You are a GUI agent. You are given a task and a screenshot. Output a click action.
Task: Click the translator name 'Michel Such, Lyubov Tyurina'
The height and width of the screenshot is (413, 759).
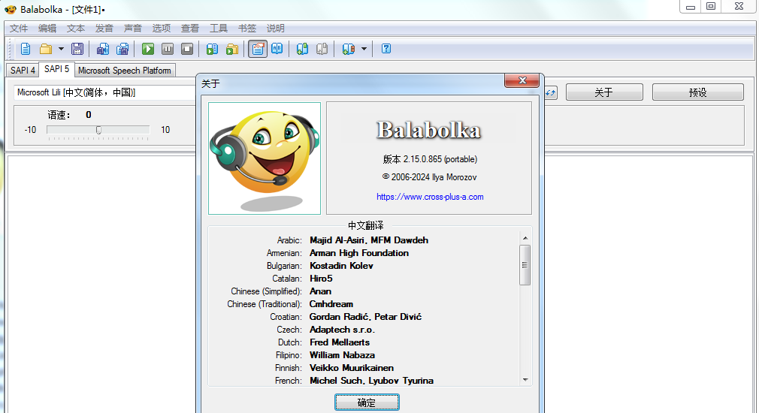[372, 381]
